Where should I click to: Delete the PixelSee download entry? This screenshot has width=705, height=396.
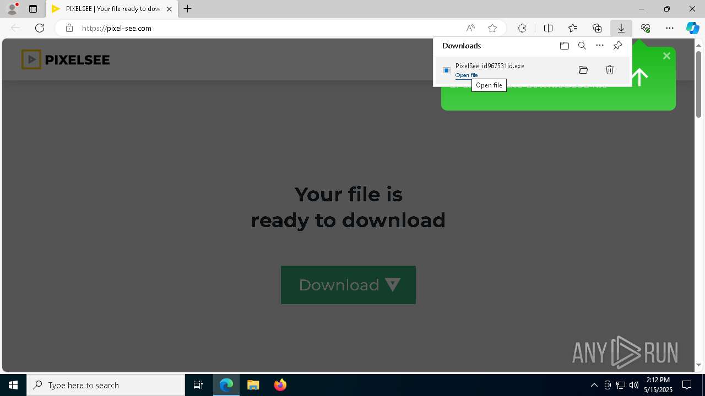tap(610, 70)
